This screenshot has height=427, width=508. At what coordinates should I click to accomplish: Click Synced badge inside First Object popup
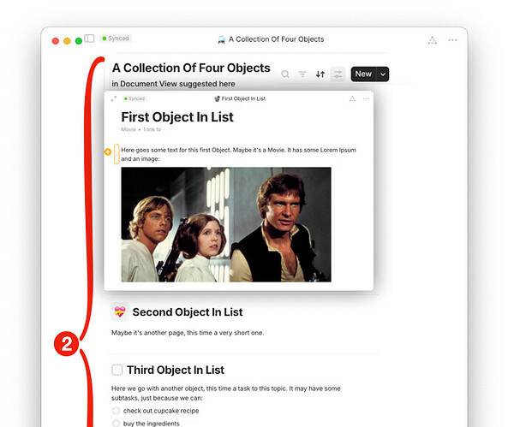coord(134,98)
